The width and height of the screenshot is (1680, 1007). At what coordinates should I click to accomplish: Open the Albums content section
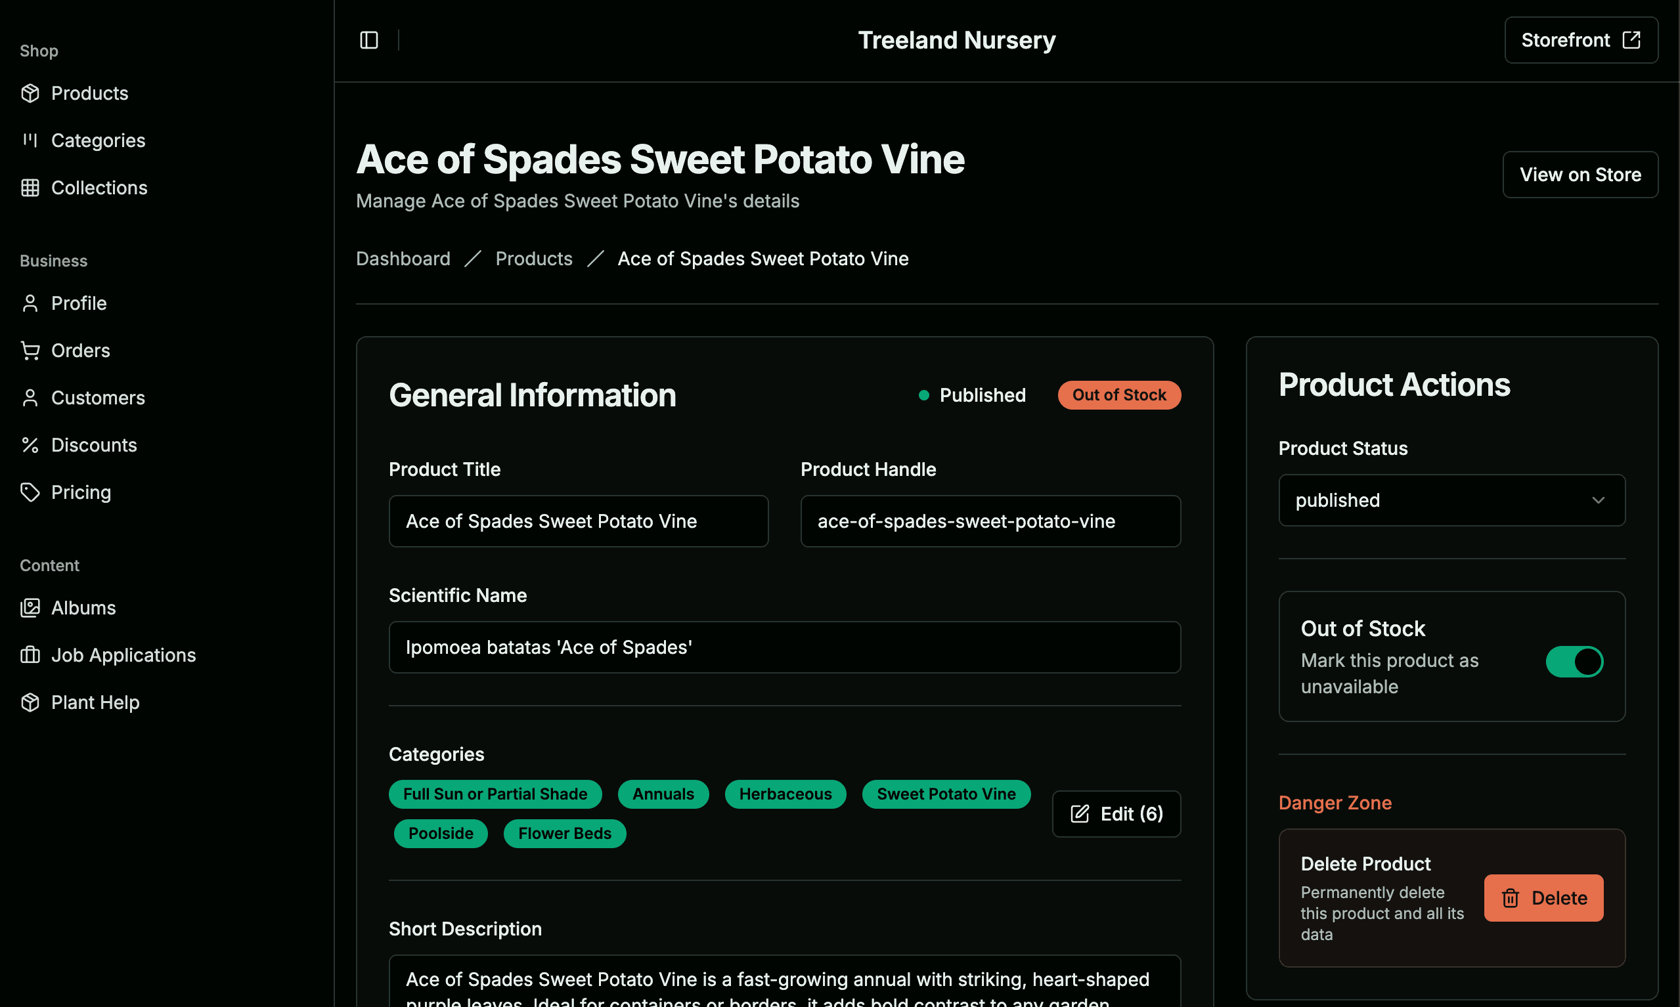(83, 607)
